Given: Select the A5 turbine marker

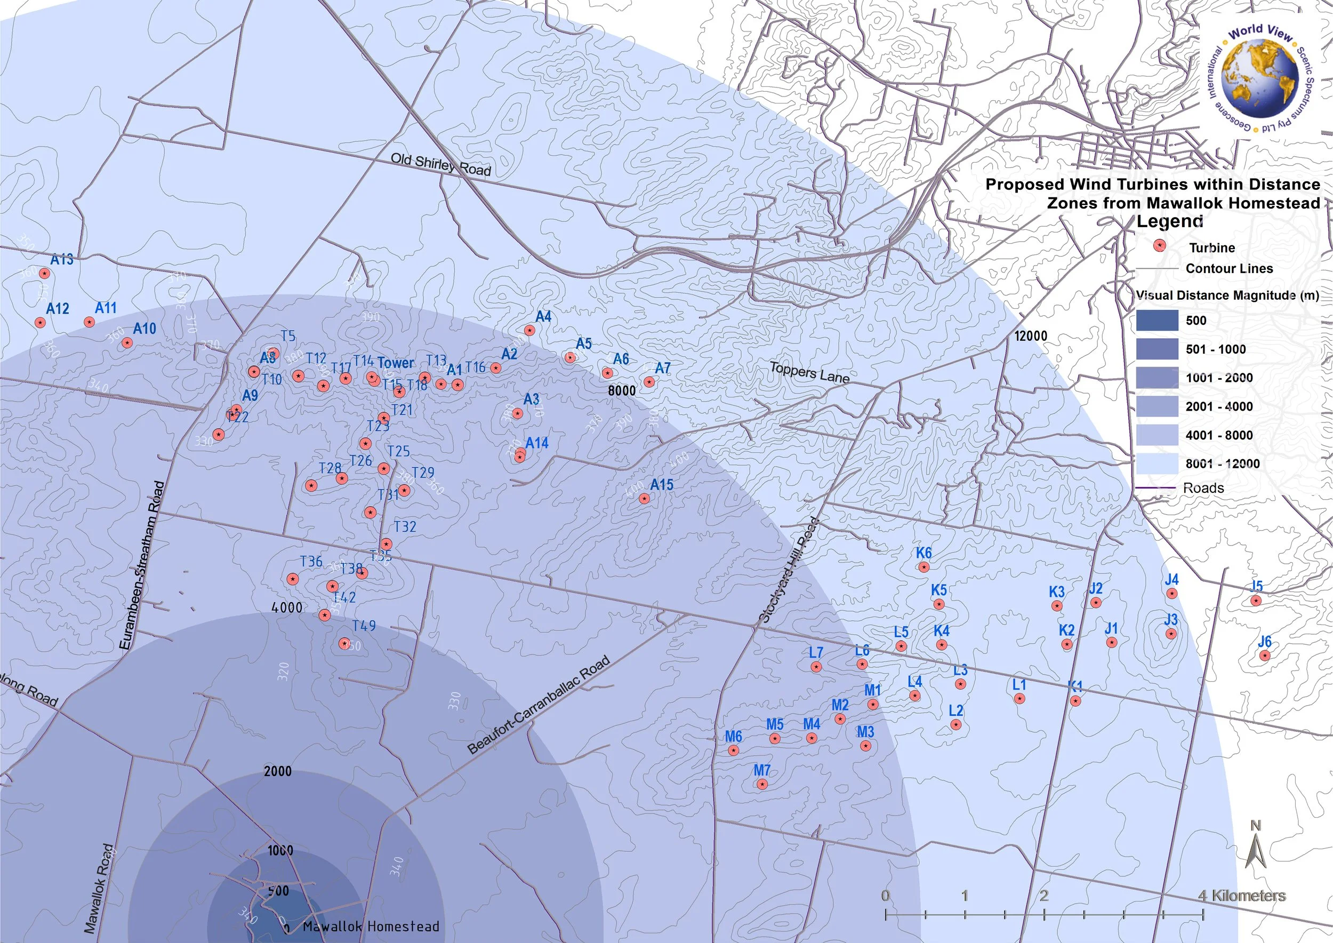Looking at the screenshot, I should 570,357.
